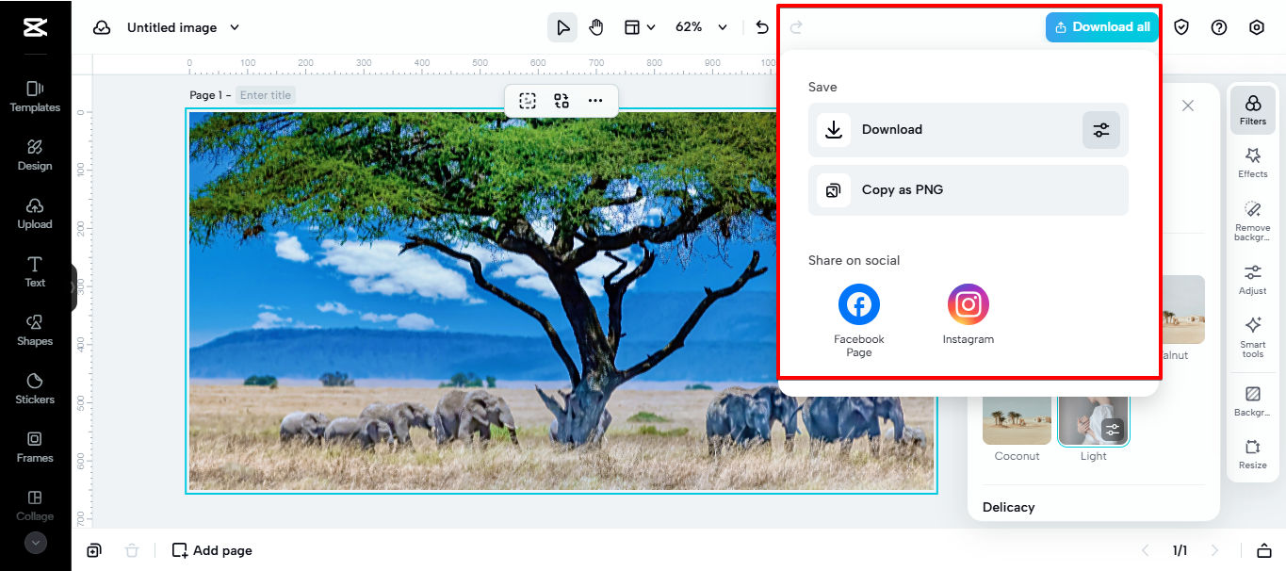Switch to the Filters tab
This screenshot has width=1286, height=571.
(x=1252, y=109)
